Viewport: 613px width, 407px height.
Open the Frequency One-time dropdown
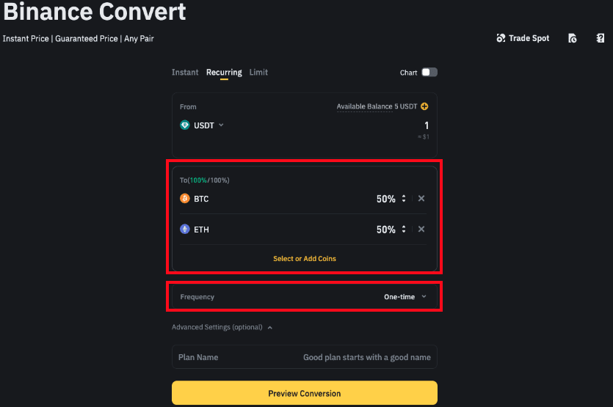click(405, 297)
